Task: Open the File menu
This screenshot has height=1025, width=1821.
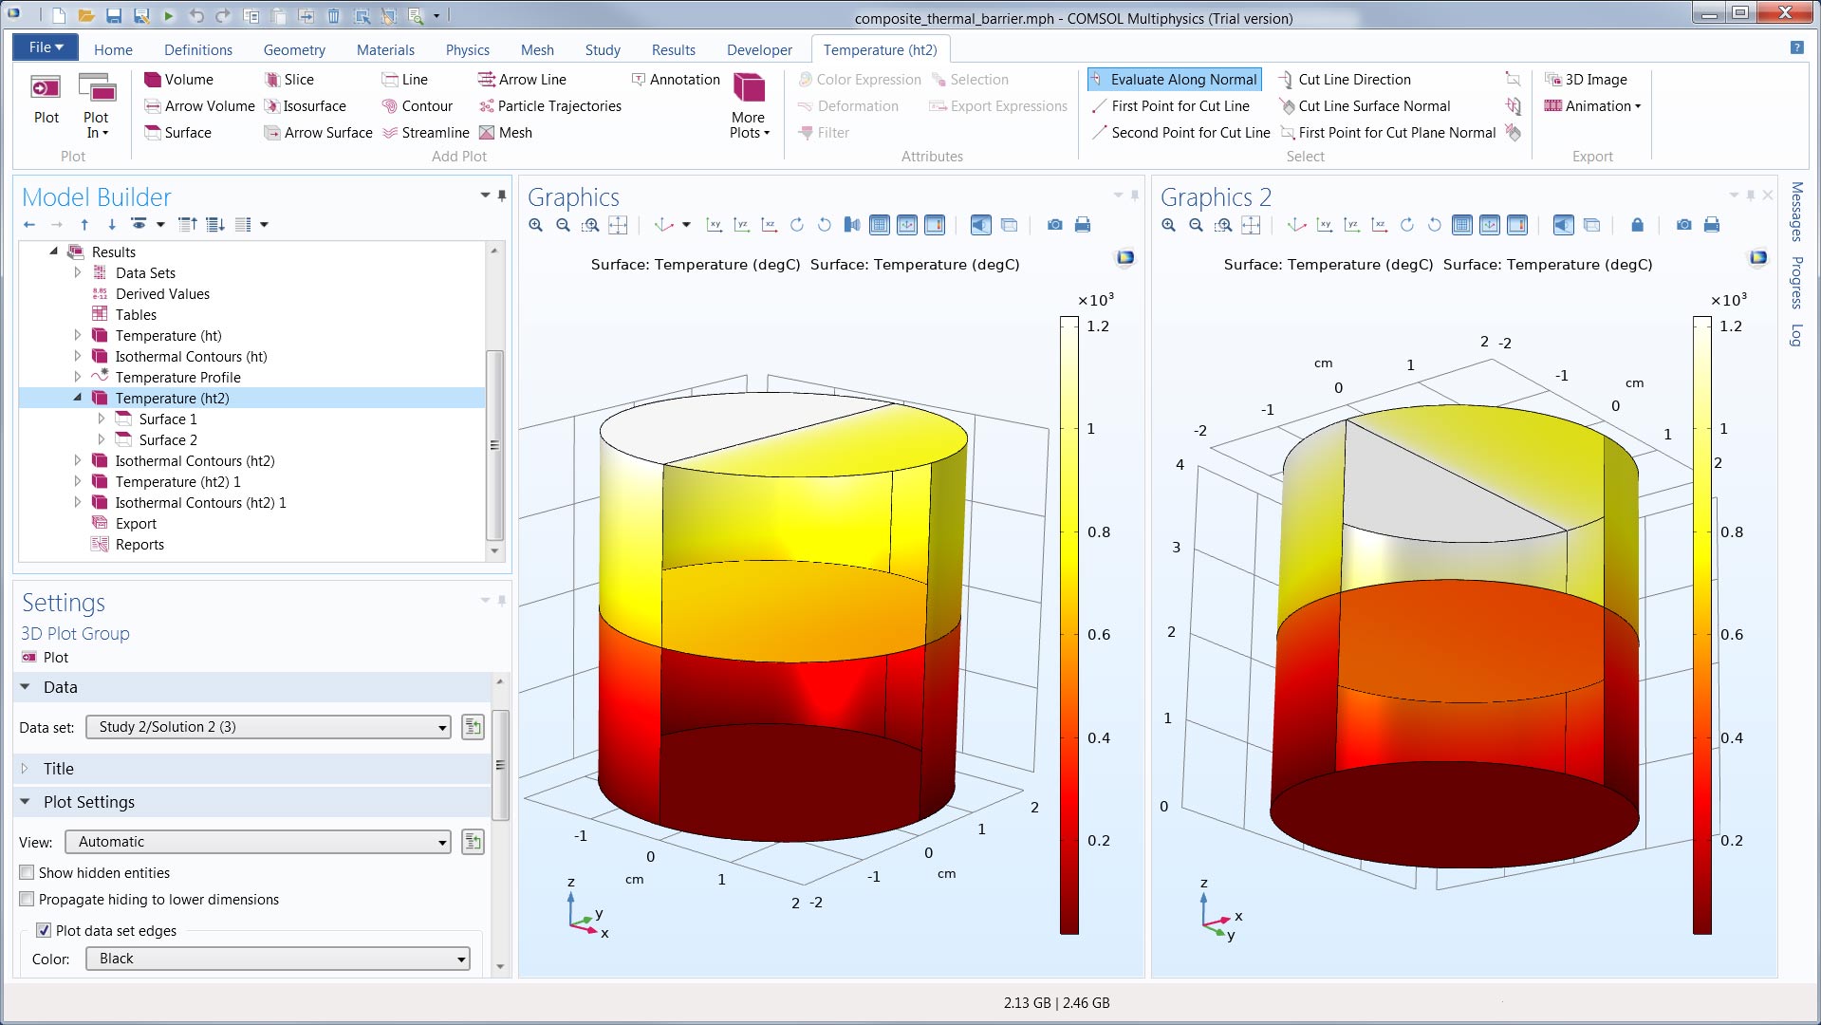Action: (46, 47)
